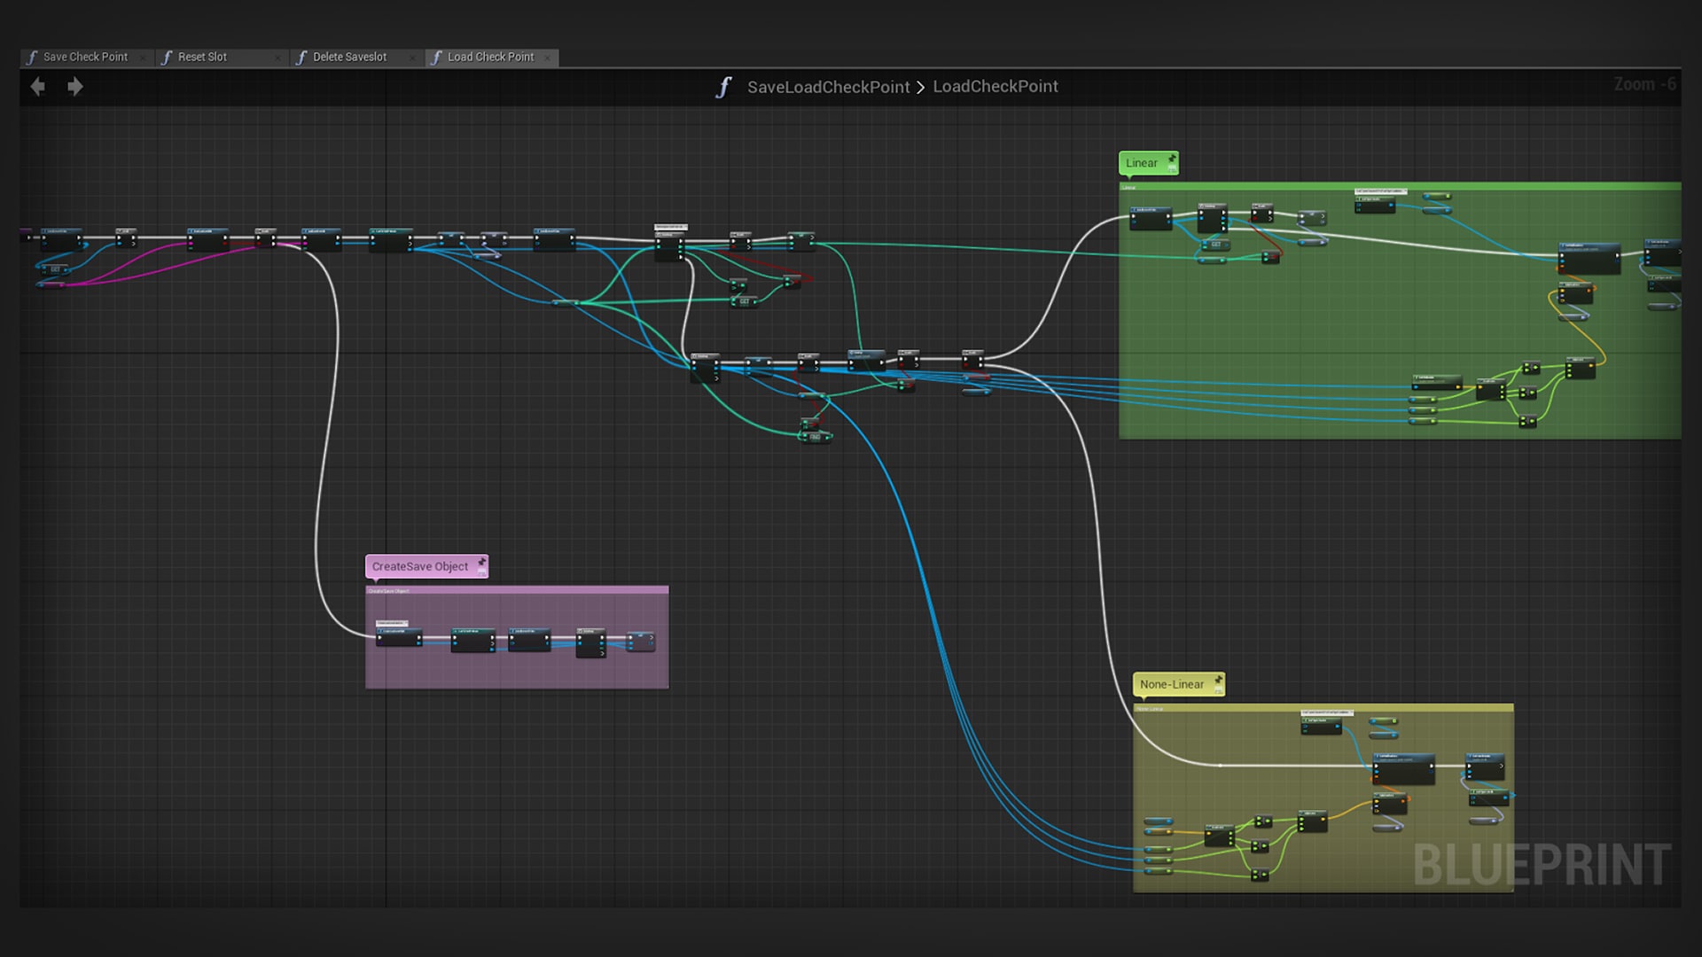Click the forward navigation arrow

click(76, 86)
